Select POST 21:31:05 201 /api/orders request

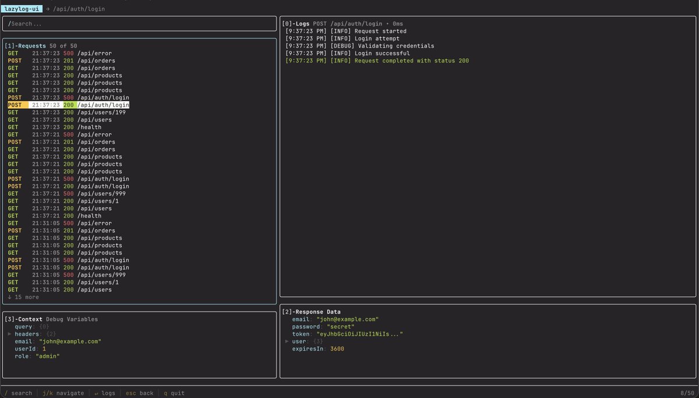[62, 230]
